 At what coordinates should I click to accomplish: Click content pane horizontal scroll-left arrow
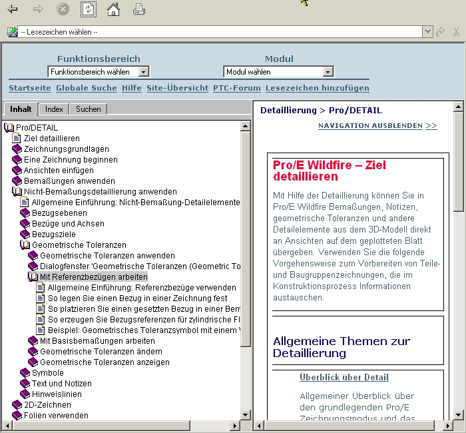tap(259, 426)
